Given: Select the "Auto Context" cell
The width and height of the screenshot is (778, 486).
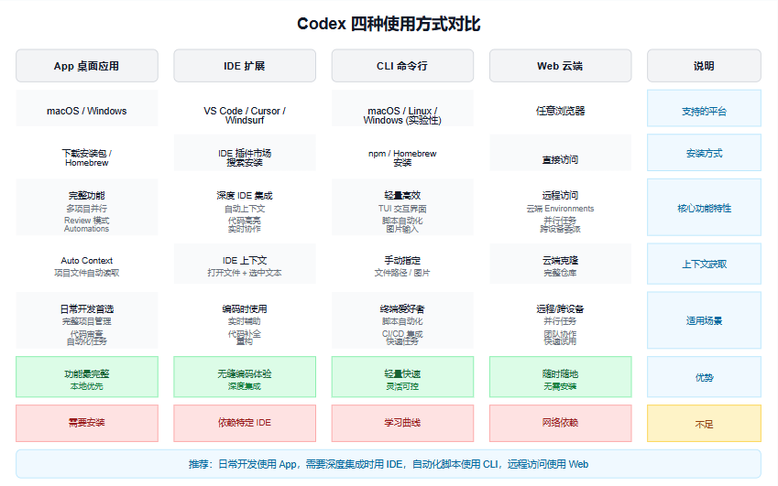Looking at the screenshot, I should pos(87,265).
